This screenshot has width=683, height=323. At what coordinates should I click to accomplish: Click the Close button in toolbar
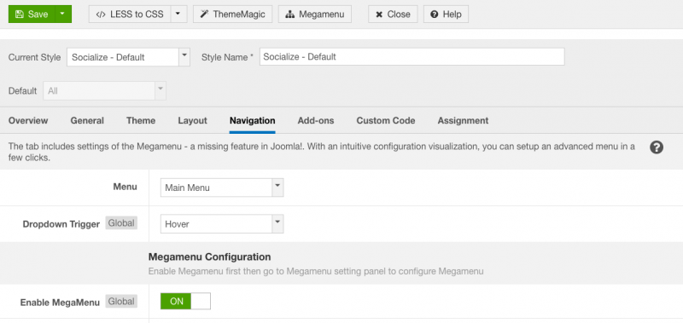[x=393, y=14]
